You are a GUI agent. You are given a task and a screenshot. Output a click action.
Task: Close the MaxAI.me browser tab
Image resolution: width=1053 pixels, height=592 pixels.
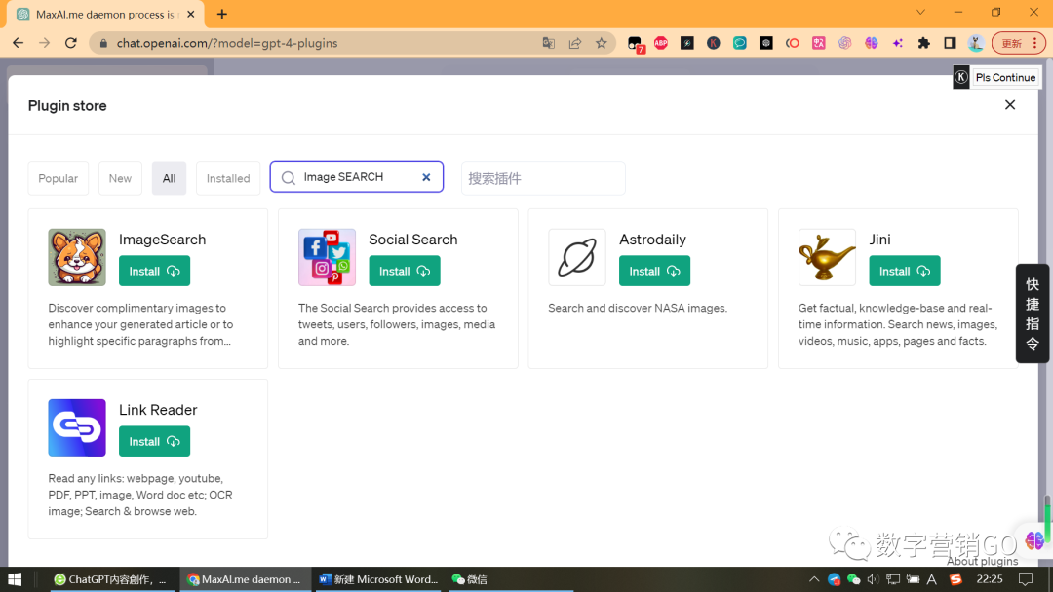coord(191,14)
